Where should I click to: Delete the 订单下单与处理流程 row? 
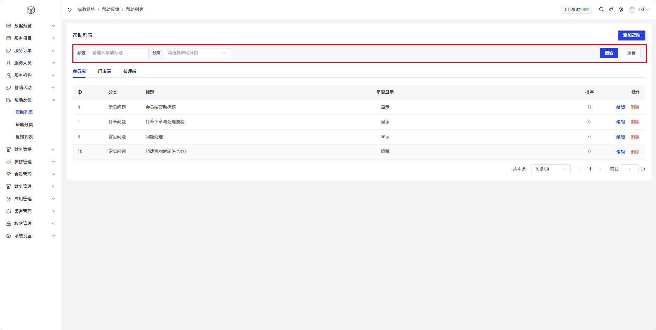635,122
